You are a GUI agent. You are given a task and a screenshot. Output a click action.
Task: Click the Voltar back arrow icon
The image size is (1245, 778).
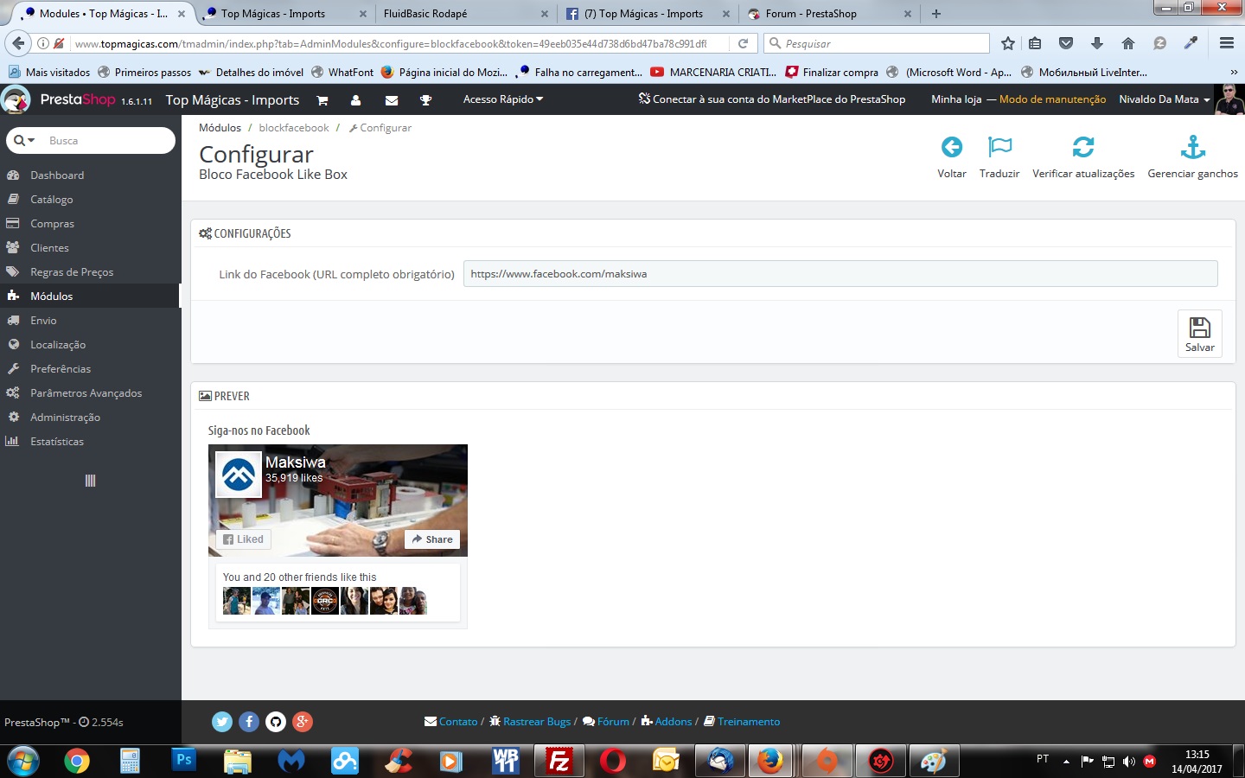pyautogui.click(x=951, y=147)
